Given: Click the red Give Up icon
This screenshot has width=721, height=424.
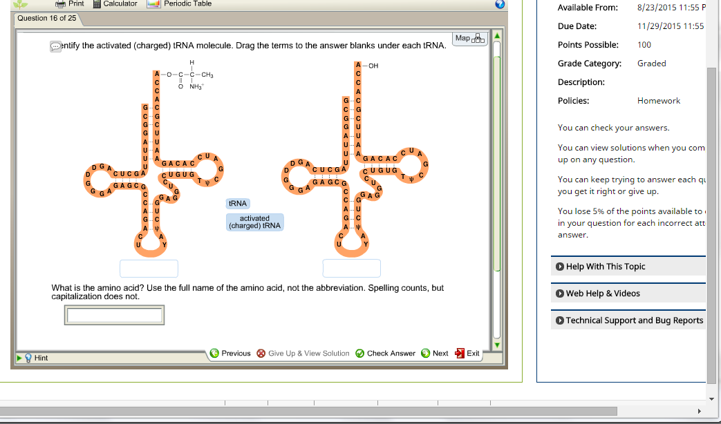Looking at the screenshot, I should 260,353.
